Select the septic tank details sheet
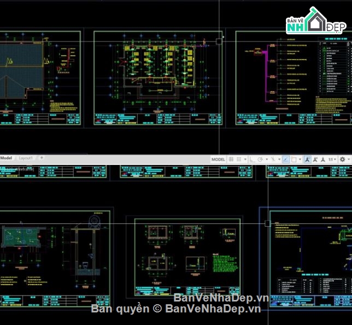Image resolution: width=352 pixels, height=325 pixels. coord(187,257)
